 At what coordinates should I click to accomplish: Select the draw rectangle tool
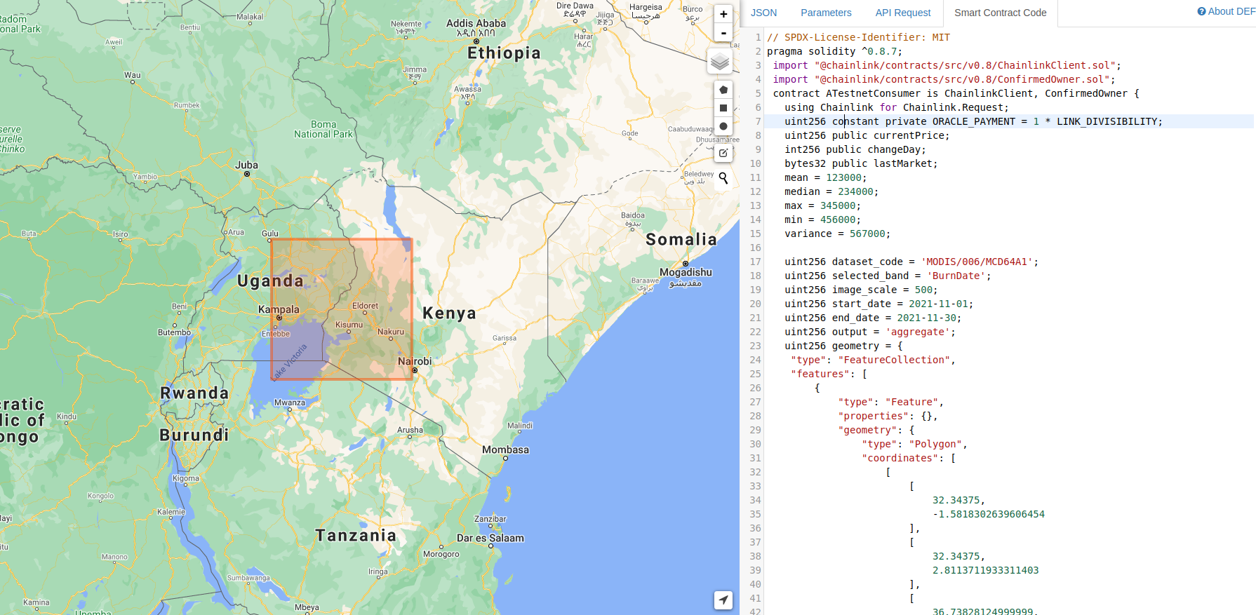[723, 108]
